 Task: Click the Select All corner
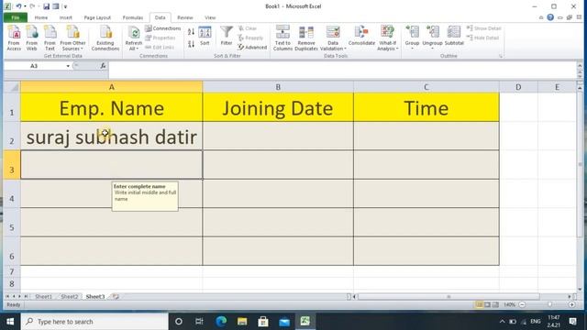click(12, 87)
